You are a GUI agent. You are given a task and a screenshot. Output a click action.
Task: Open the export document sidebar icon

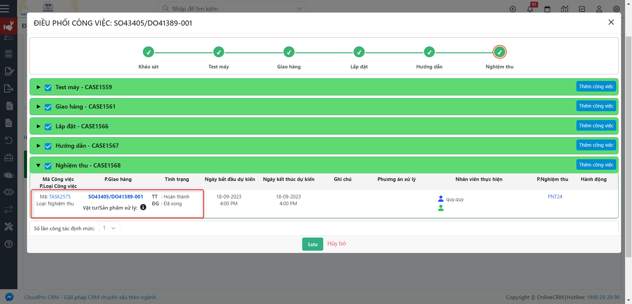(9, 89)
